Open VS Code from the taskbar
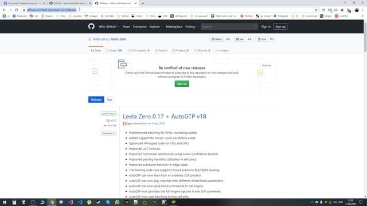 point(80,202)
